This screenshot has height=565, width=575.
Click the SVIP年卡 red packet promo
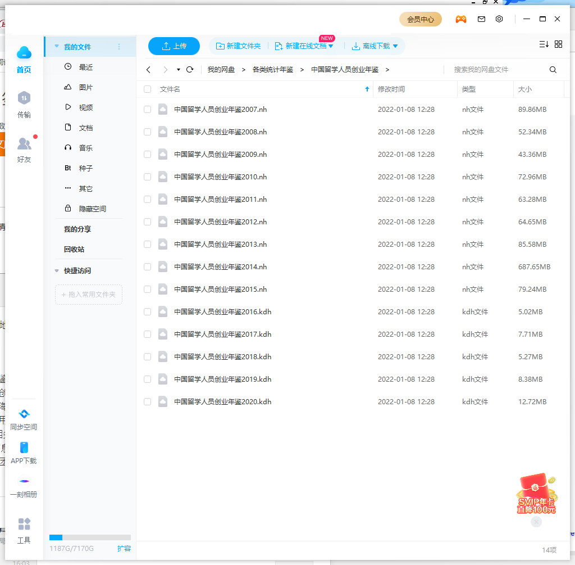[536, 494]
